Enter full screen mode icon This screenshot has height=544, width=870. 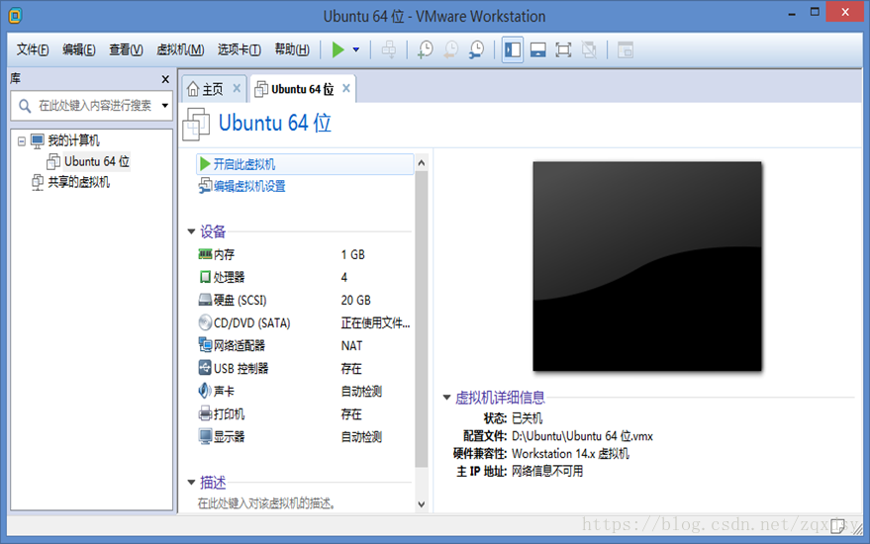tap(563, 49)
